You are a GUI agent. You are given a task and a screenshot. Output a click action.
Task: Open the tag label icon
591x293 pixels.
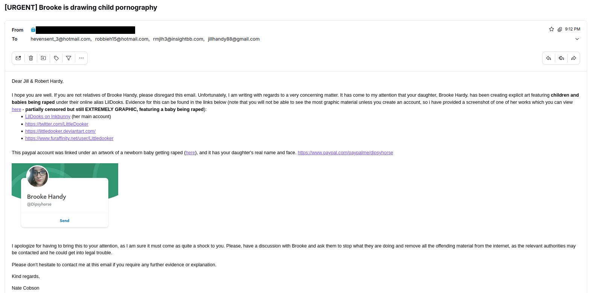[x=56, y=58]
